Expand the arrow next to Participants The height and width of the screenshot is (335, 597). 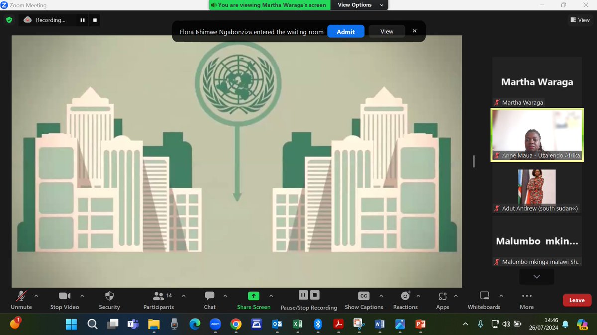click(184, 296)
